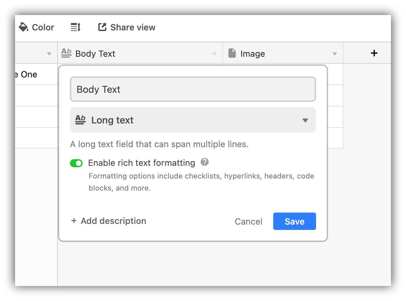Click the Image attachment file icon
Image resolution: width=406 pixels, height=301 pixels.
pyautogui.click(x=232, y=53)
